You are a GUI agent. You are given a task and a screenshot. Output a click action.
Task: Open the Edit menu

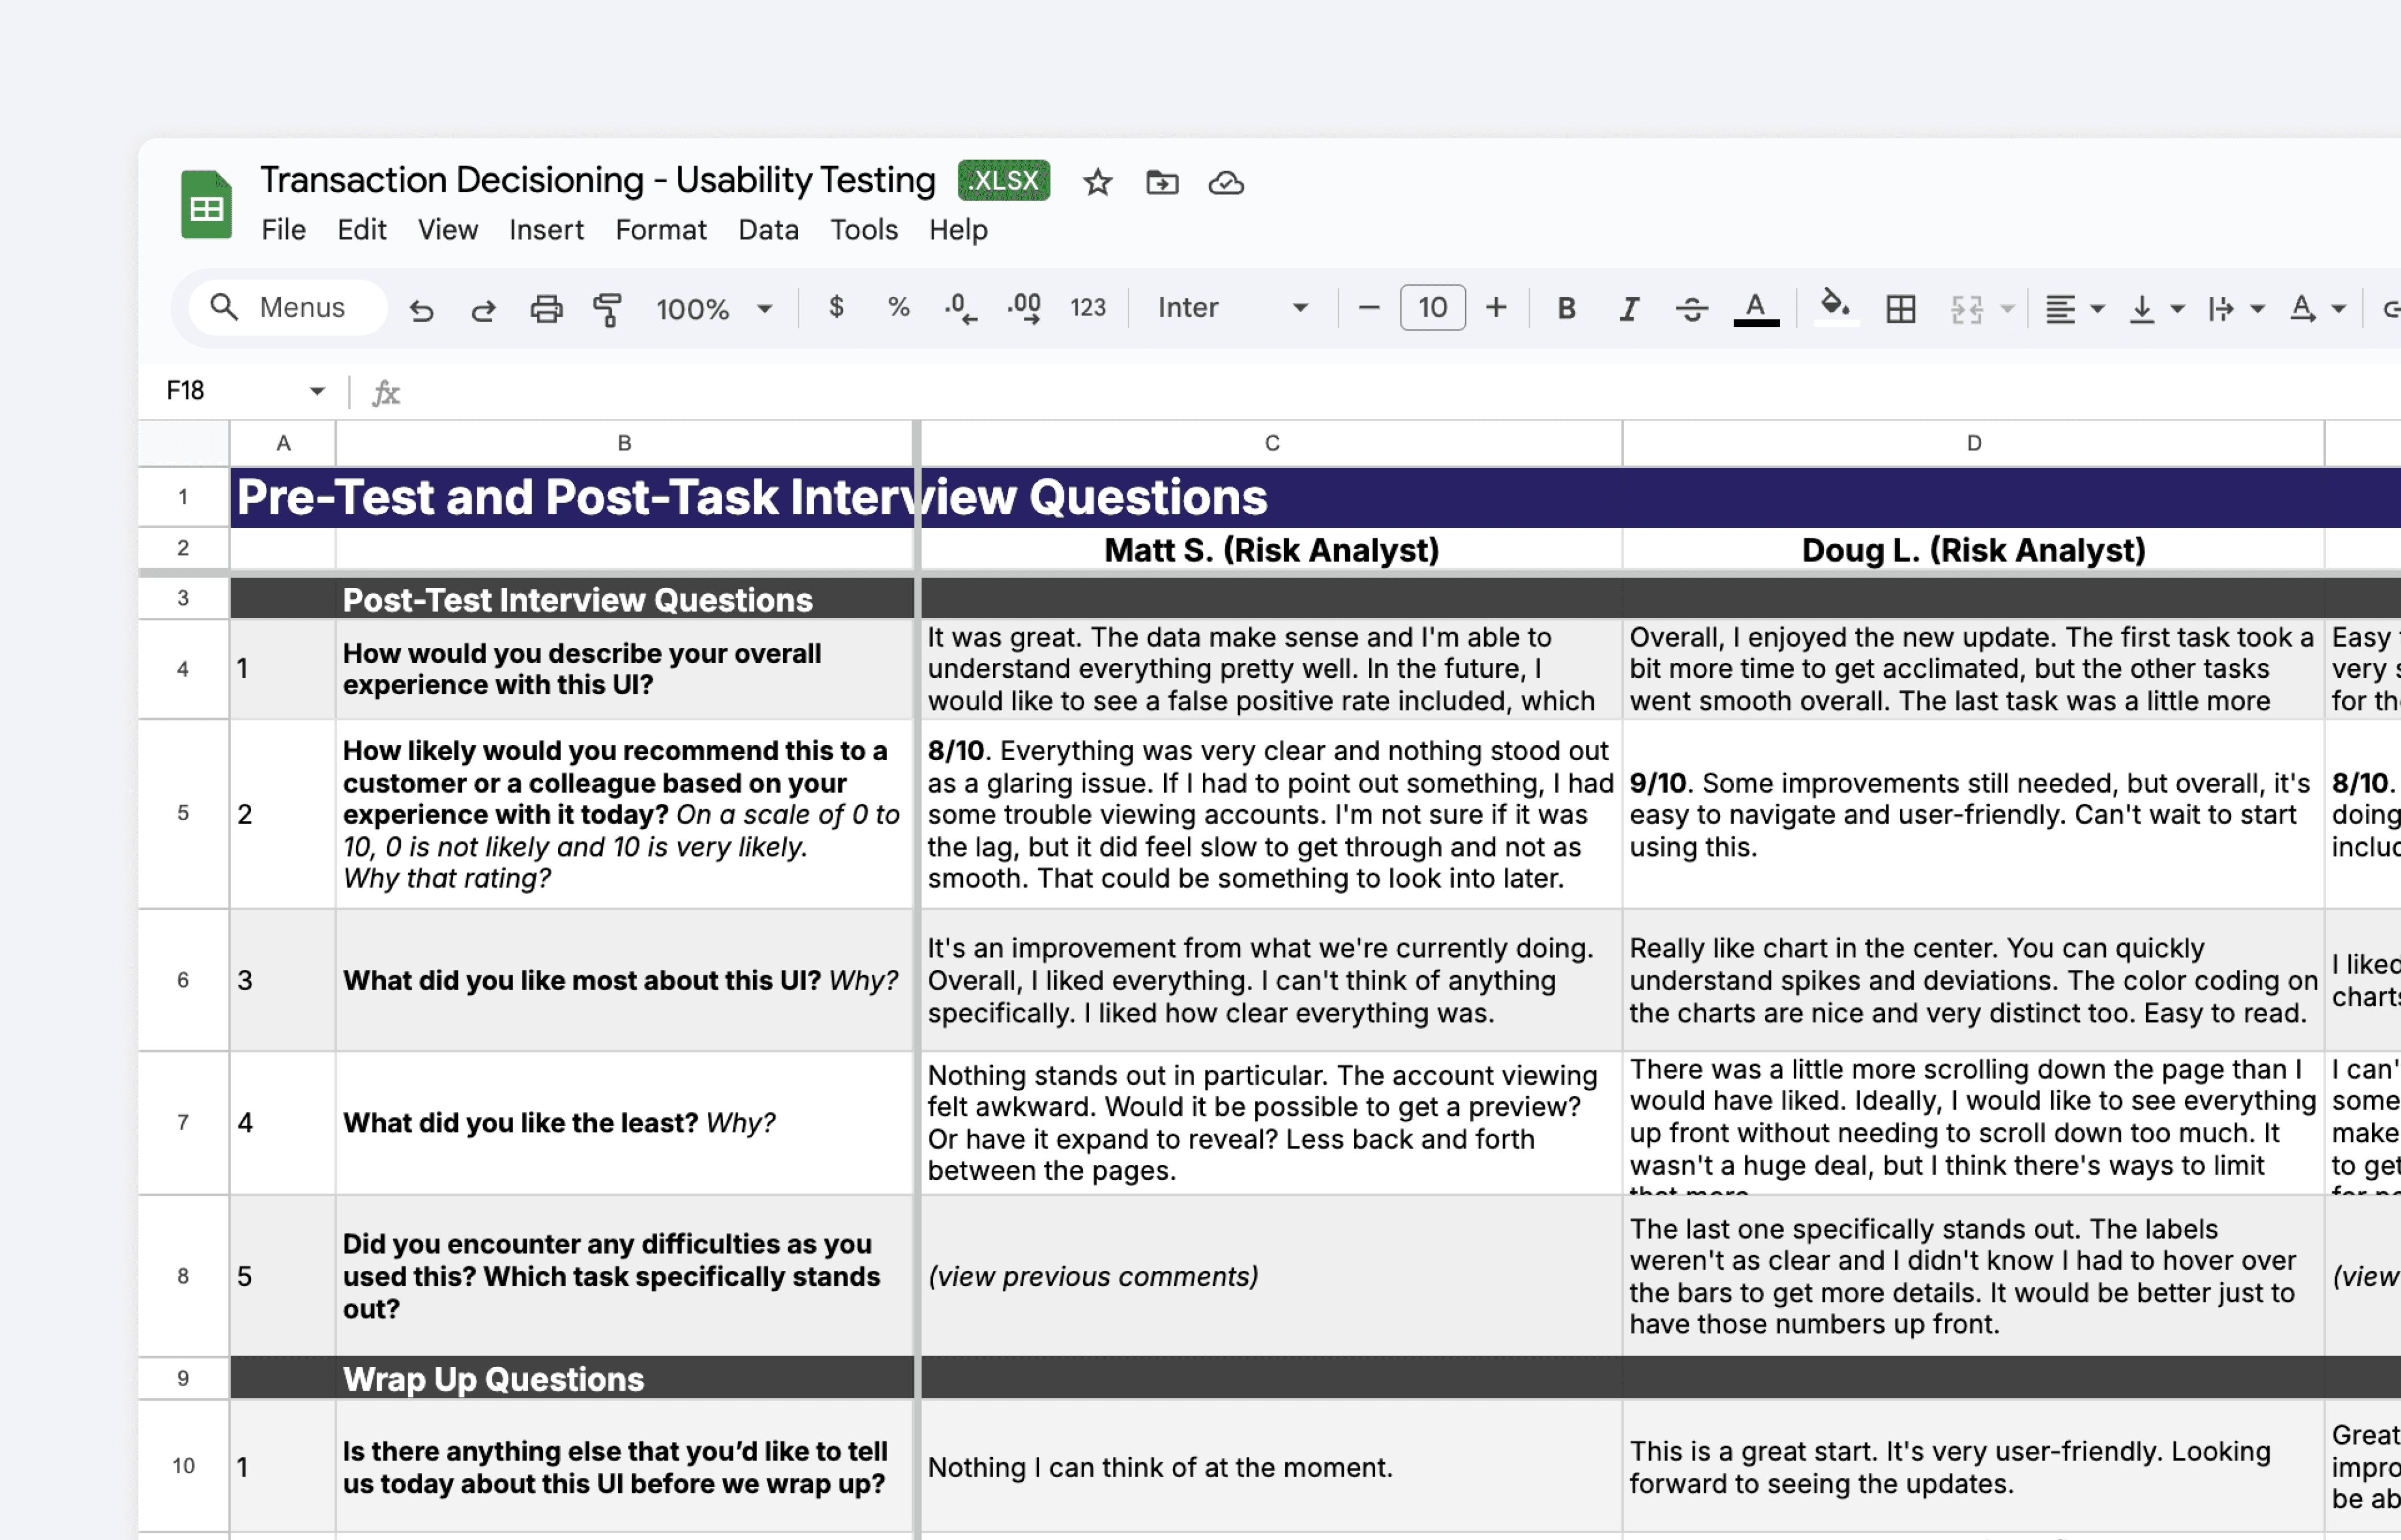click(x=361, y=230)
